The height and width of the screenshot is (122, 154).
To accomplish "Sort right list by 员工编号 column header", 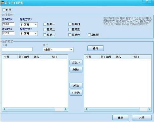I will coord(107,57).
